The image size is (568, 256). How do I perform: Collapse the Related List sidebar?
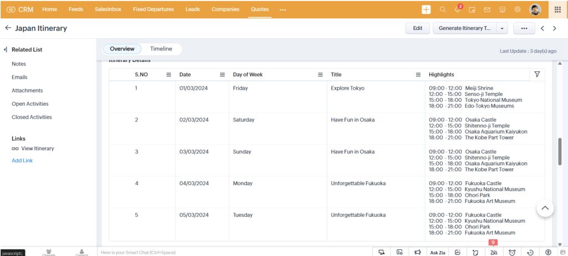click(6, 50)
